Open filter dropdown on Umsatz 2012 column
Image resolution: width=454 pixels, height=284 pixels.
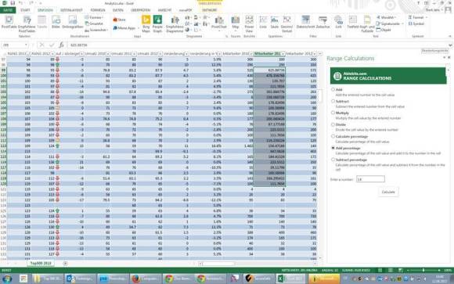tap(160, 54)
